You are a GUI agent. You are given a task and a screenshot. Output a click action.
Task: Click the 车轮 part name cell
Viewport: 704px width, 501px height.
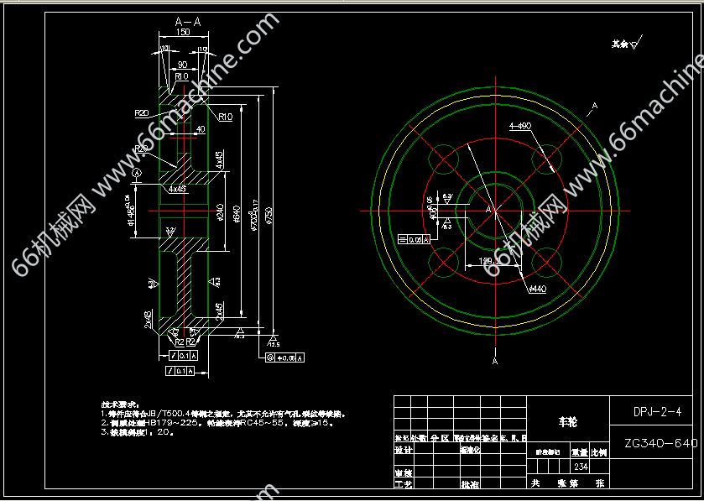[x=567, y=421]
